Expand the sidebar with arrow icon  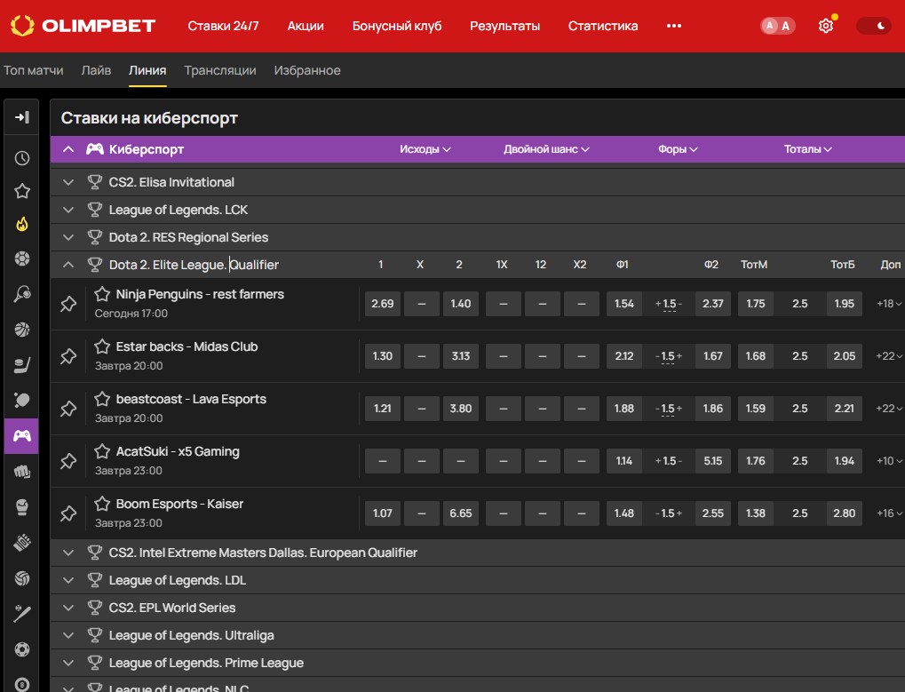tap(22, 117)
